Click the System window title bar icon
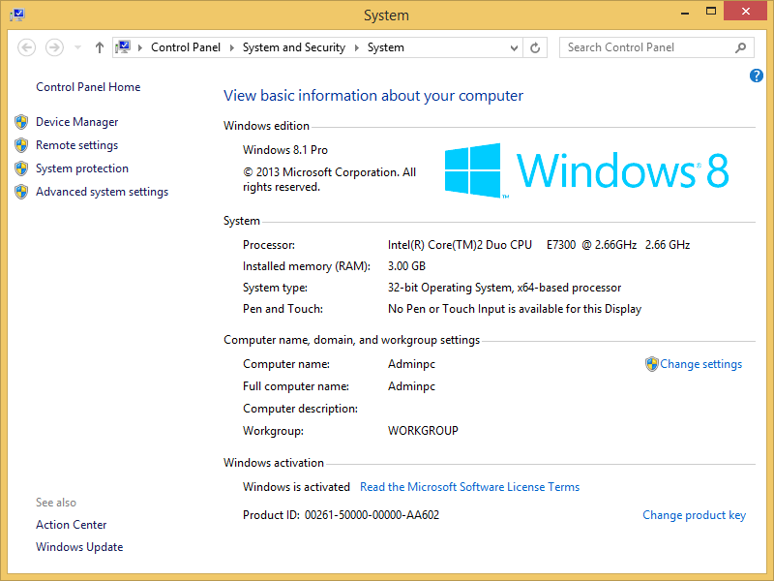 17,15
